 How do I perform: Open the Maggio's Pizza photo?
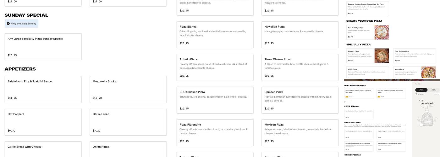382,56
